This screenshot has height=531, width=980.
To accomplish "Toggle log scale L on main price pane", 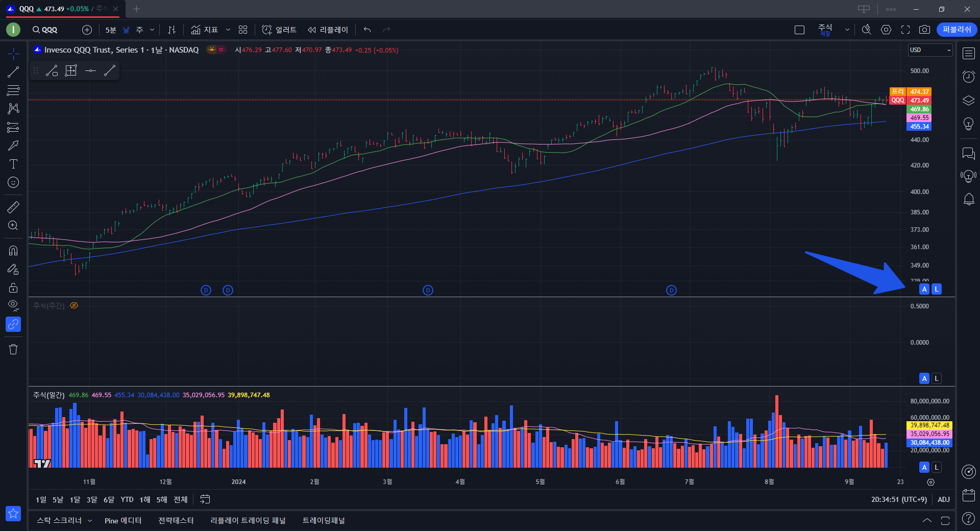I will 937,289.
